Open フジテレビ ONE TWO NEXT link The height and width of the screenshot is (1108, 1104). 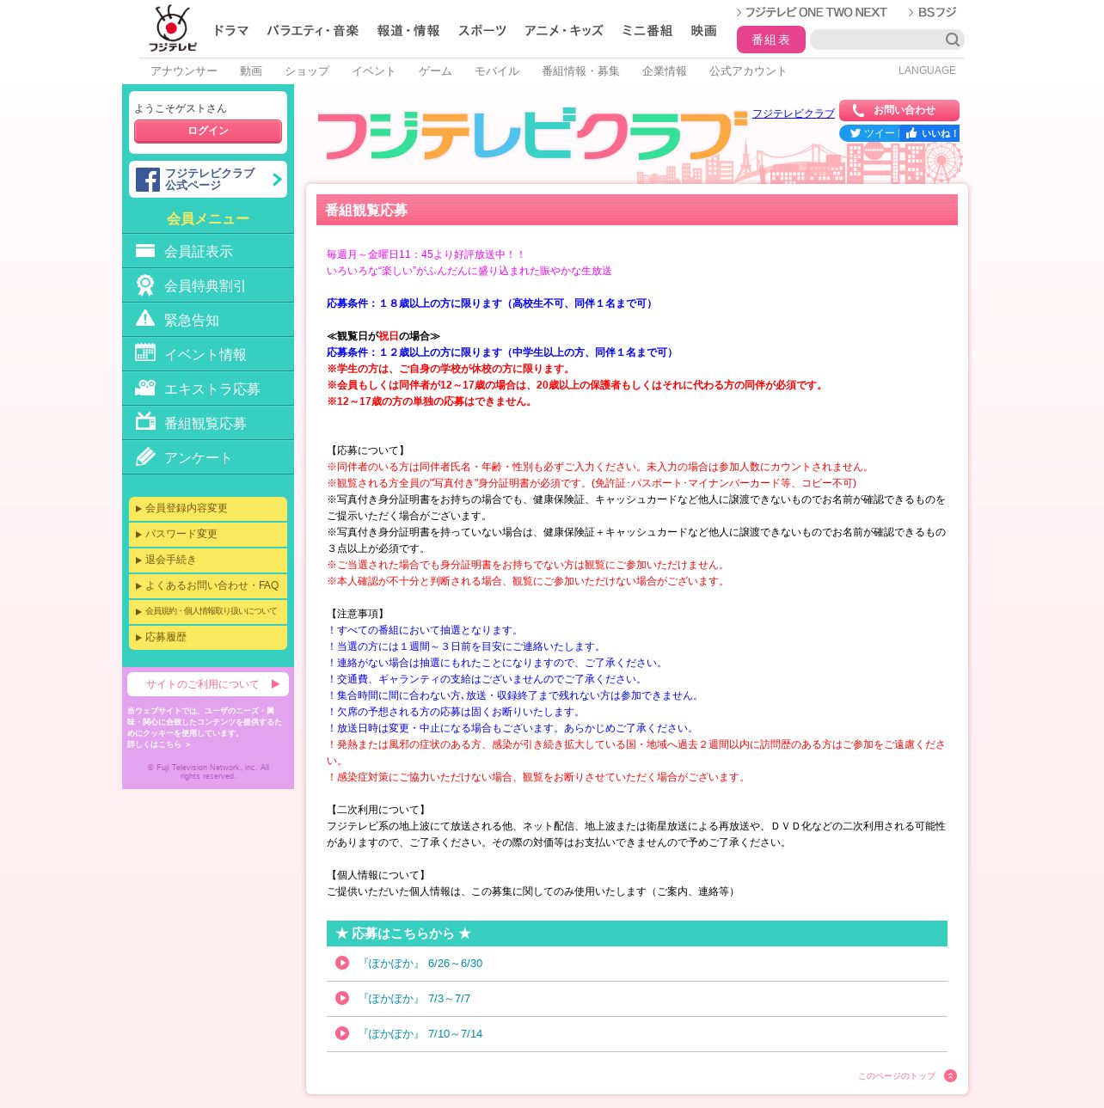click(812, 12)
